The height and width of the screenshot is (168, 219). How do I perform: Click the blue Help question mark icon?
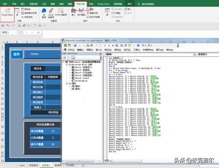pos(138,45)
